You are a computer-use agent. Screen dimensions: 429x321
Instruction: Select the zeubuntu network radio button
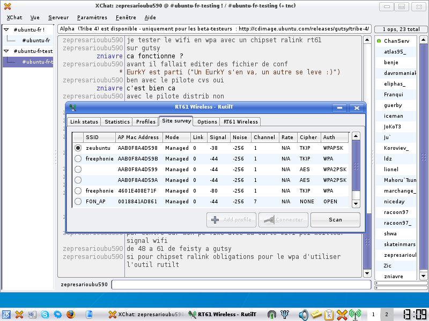pos(78,148)
